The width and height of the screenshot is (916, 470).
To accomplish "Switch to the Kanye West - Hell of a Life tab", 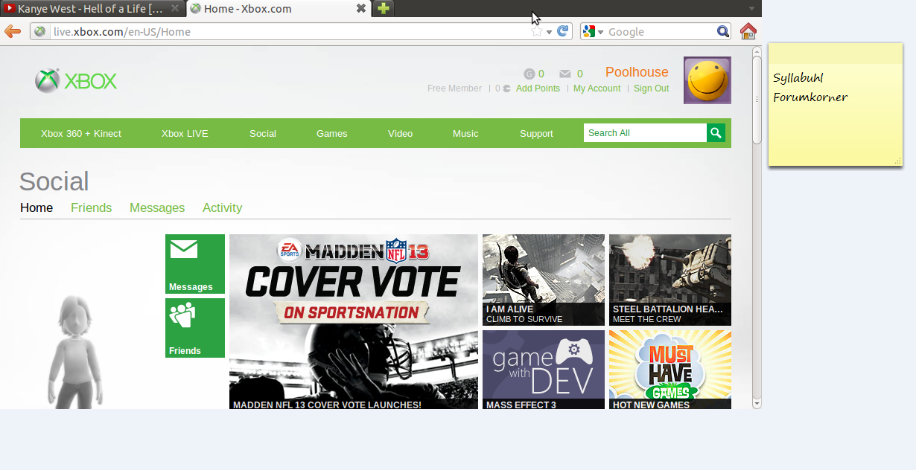I will (x=92, y=8).
